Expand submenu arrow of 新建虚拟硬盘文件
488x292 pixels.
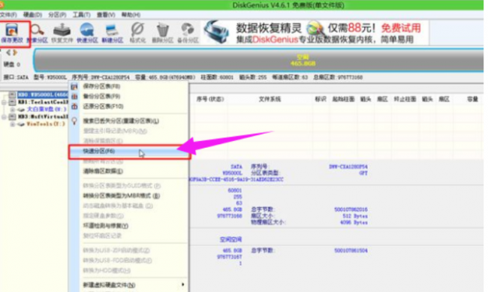(x=182, y=284)
